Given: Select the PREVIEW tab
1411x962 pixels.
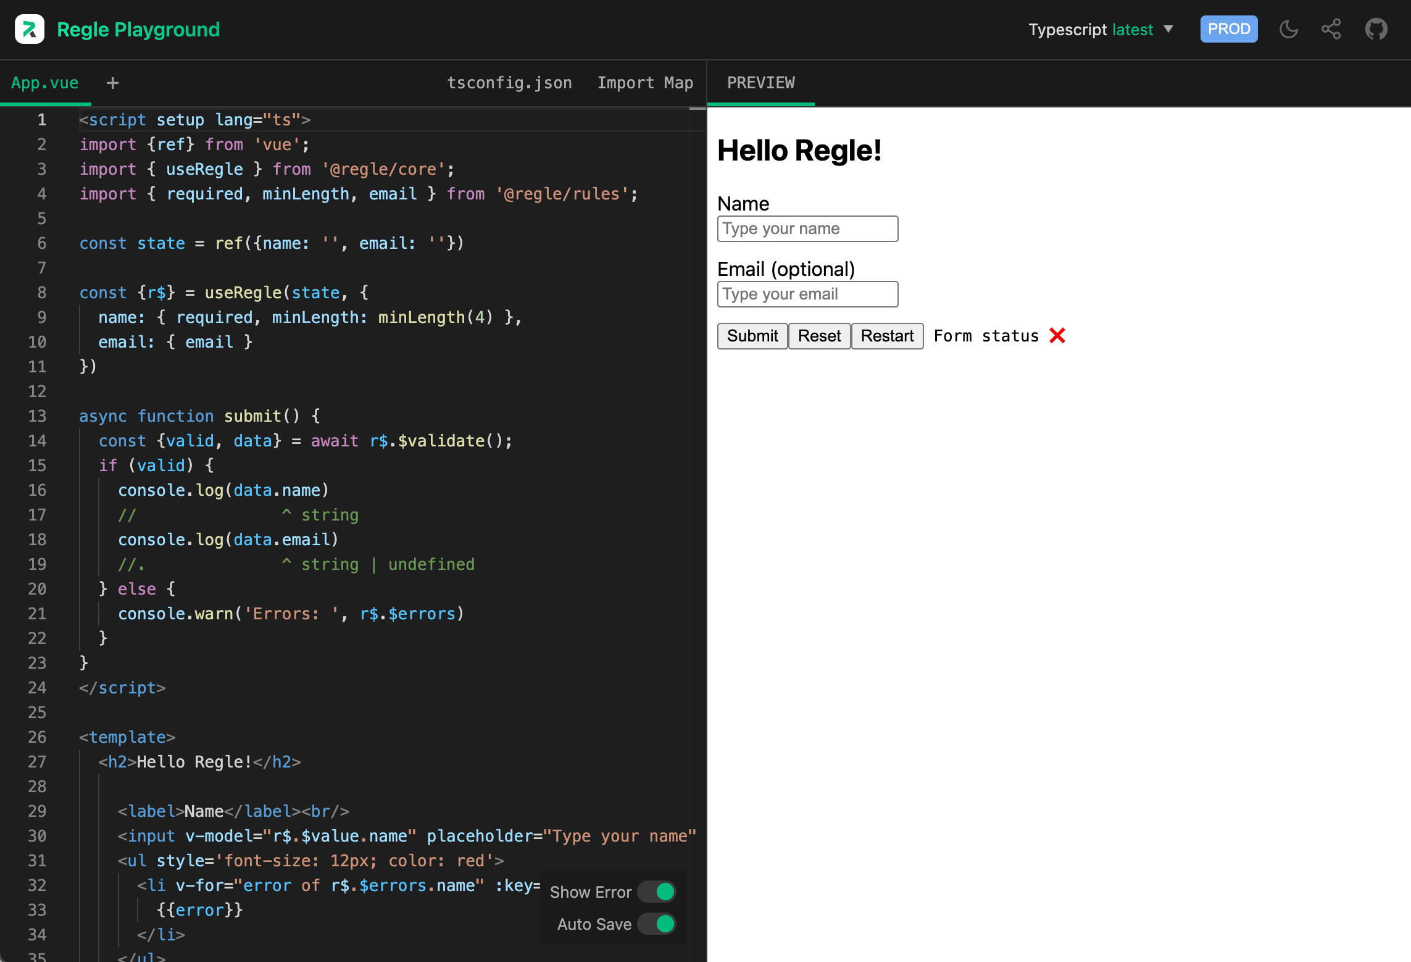Looking at the screenshot, I should 760,83.
